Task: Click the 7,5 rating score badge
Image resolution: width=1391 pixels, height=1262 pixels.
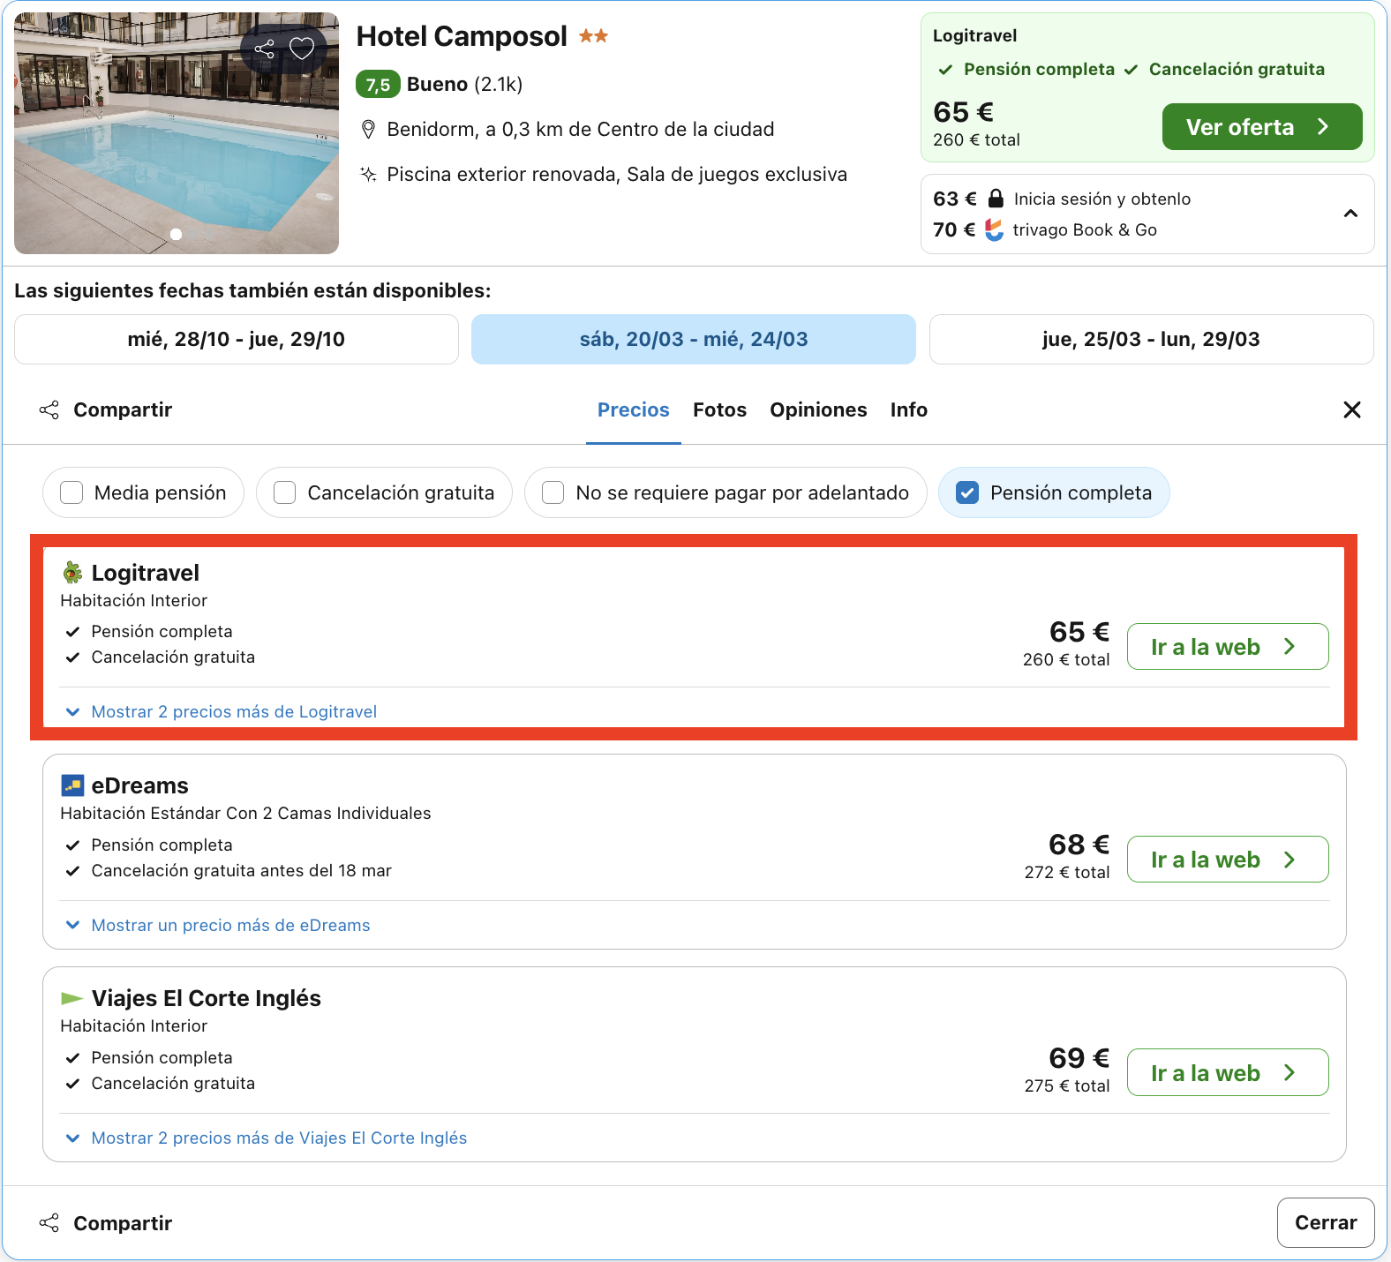Action: pyautogui.click(x=378, y=85)
